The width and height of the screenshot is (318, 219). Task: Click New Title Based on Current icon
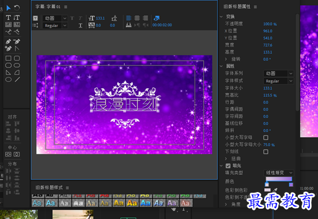tap(35, 18)
